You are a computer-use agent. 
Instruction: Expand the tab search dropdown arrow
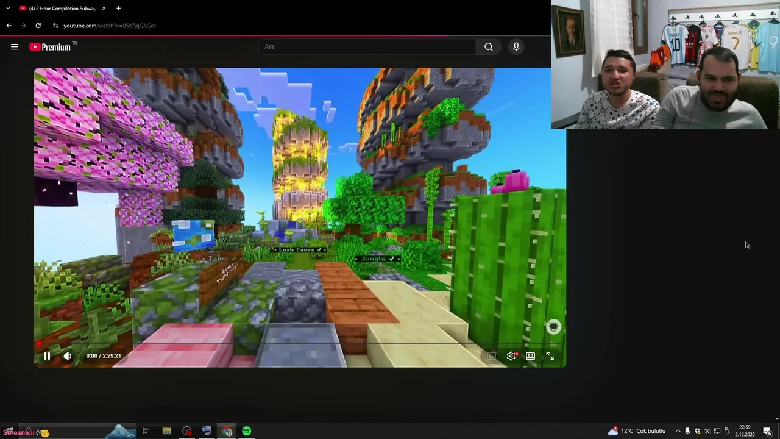point(8,9)
